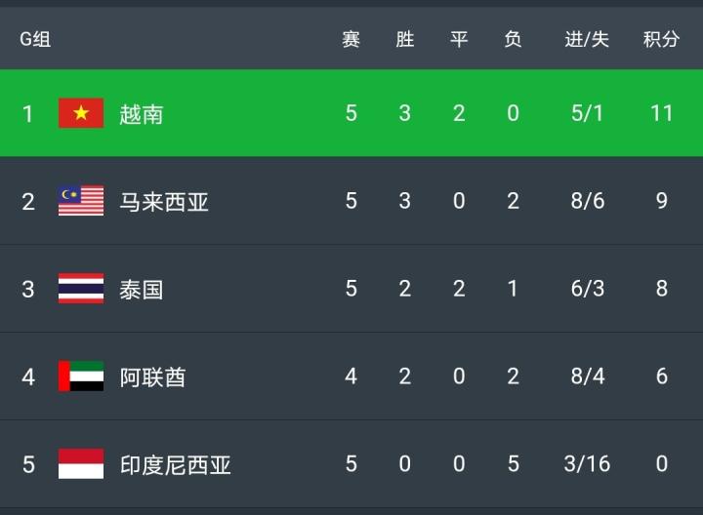Click the 负 column header
This screenshot has width=703, height=515.
coord(513,39)
